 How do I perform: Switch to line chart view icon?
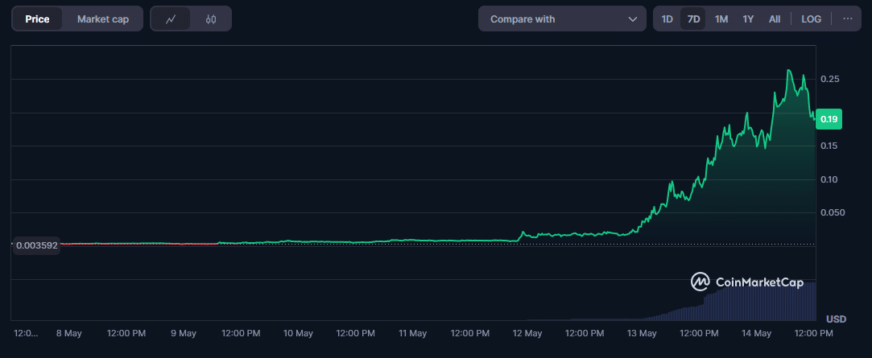[x=171, y=19]
